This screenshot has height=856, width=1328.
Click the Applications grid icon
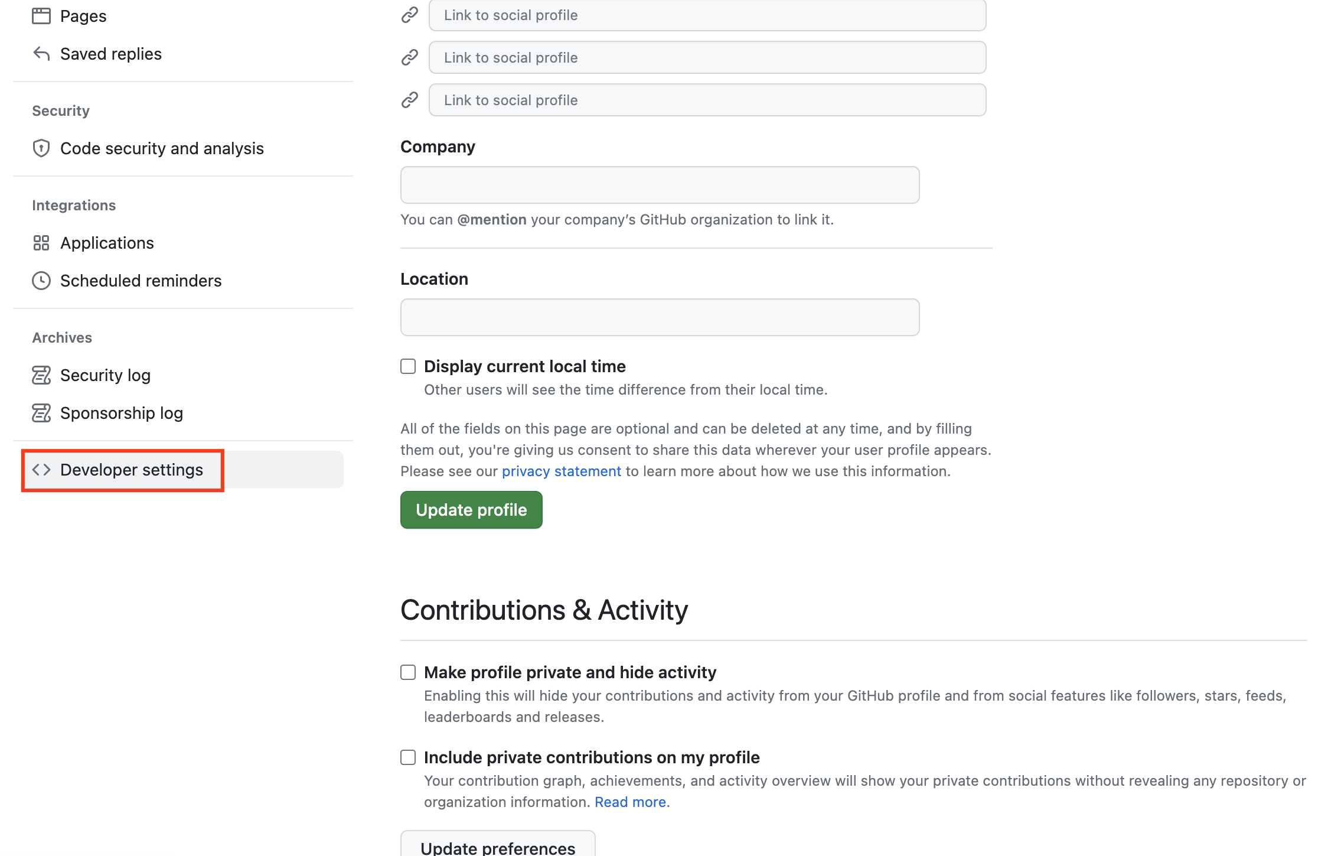click(41, 243)
